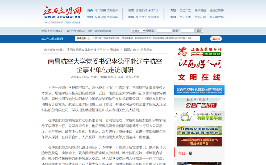
Task: Open the 志愿服务 navigation item
Action: point(141,10)
